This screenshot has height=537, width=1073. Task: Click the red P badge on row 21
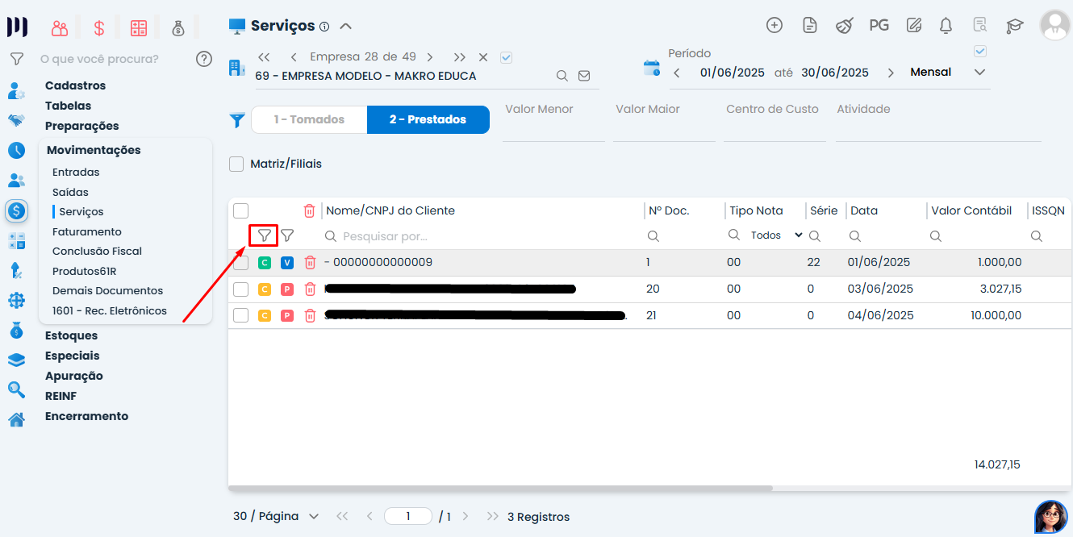tap(287, 316)
